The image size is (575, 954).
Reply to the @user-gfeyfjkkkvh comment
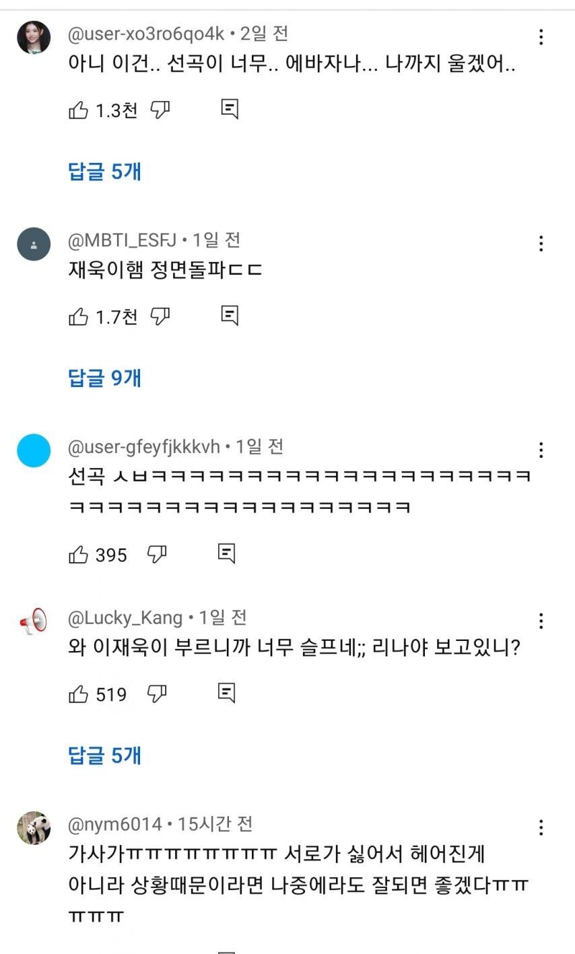coord(227,554)
